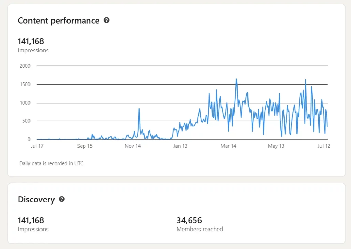
Task: Select the Sep 15 date on axis
Action: [85, 146]
